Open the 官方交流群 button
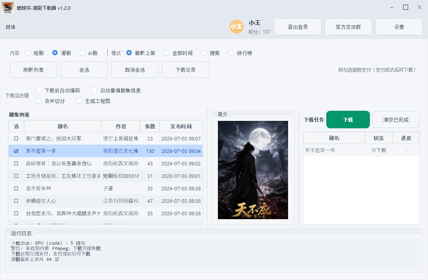 348,27
